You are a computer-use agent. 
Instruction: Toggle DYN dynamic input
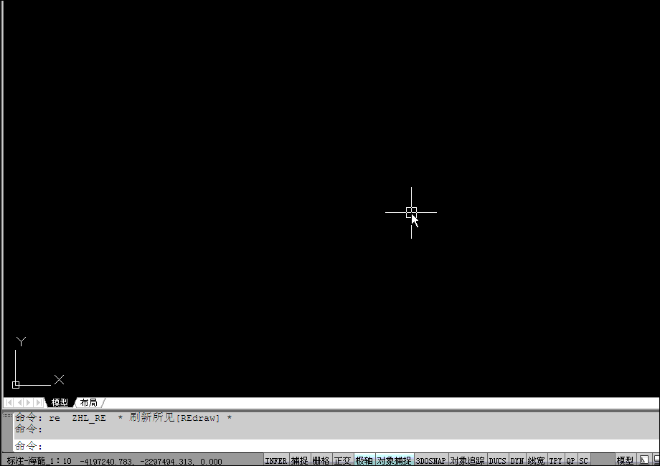[x=517, y=460]
